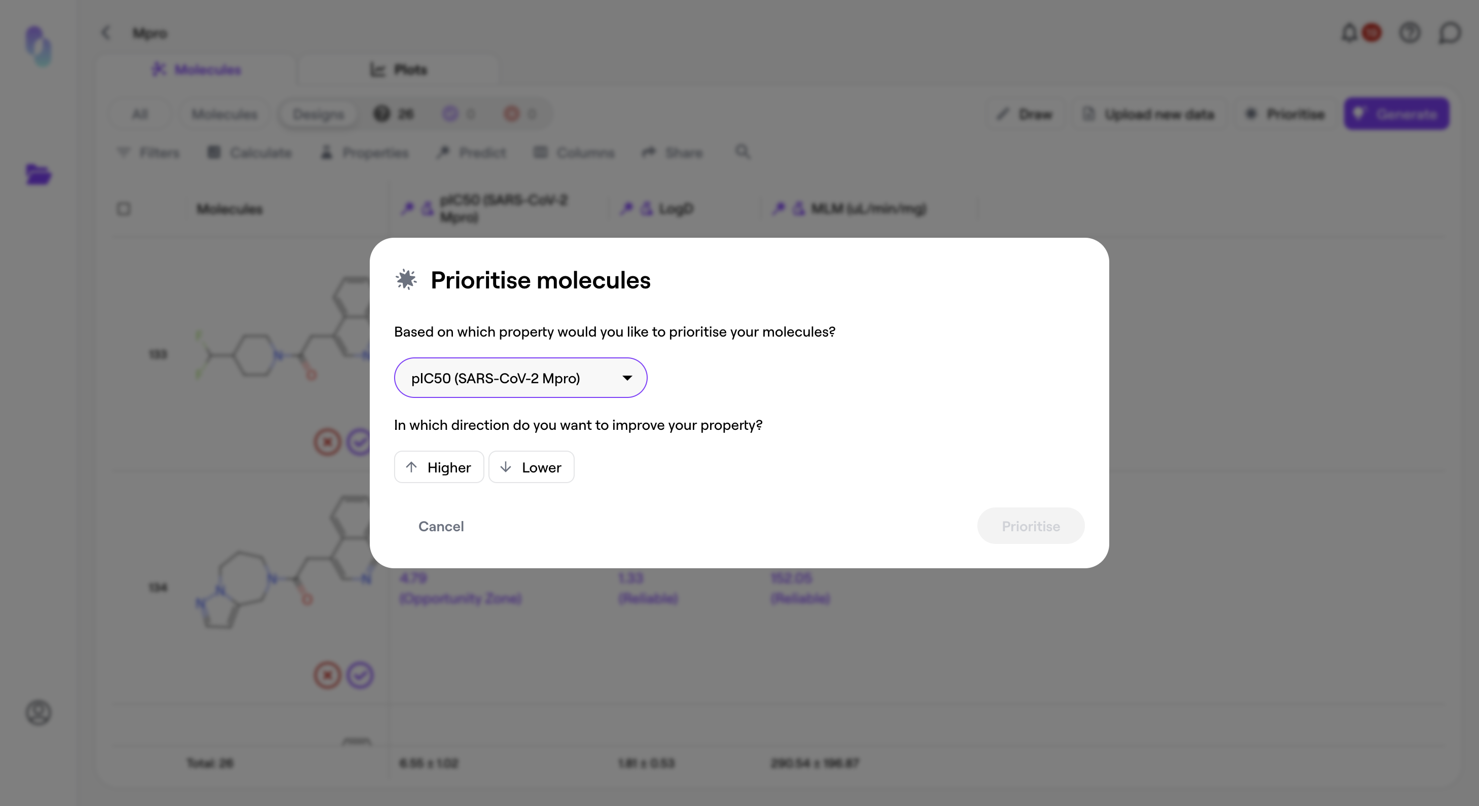This screenshot has width=1479, height=806.
Task: Click the Designs filter pill
Action: tap(318, 114)
